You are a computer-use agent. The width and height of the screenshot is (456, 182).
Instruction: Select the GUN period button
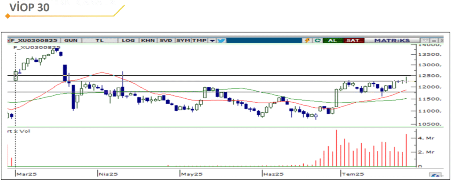point(72,40)
